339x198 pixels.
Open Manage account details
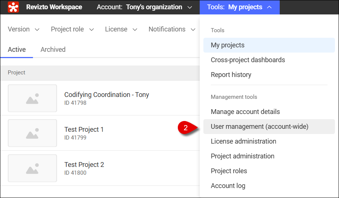point(269,112)
